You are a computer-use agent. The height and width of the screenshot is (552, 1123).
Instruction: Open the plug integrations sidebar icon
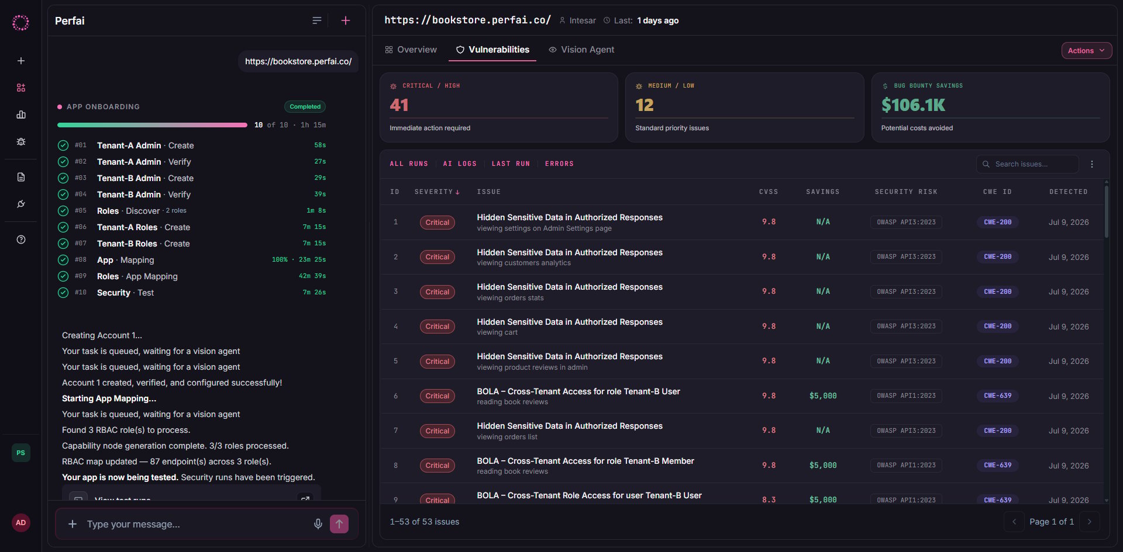coord(21,204)
